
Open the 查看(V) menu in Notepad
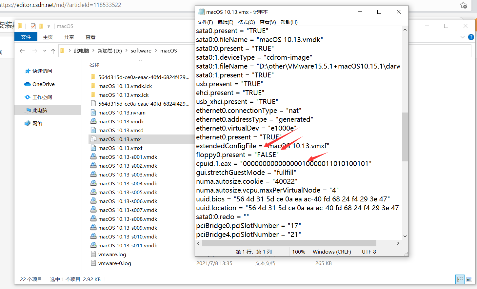(268, 22)
